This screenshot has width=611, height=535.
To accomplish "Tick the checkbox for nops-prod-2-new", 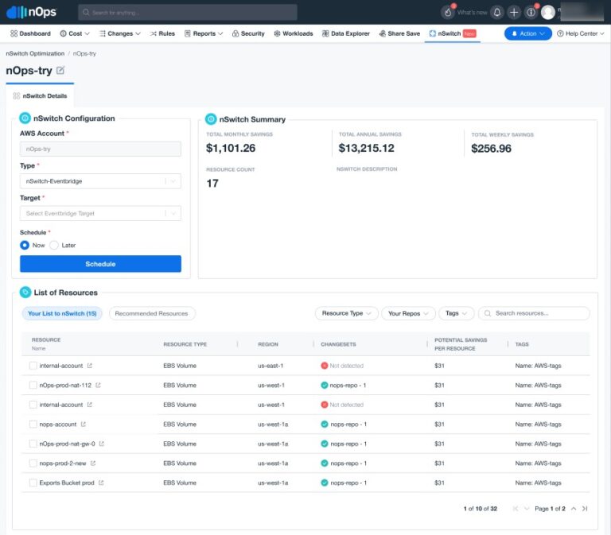I will [33, 463].
